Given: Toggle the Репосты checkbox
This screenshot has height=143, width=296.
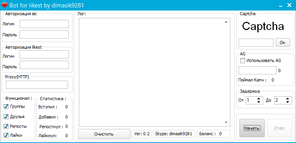Looking at the screenshot, I should tap(6, 126).
